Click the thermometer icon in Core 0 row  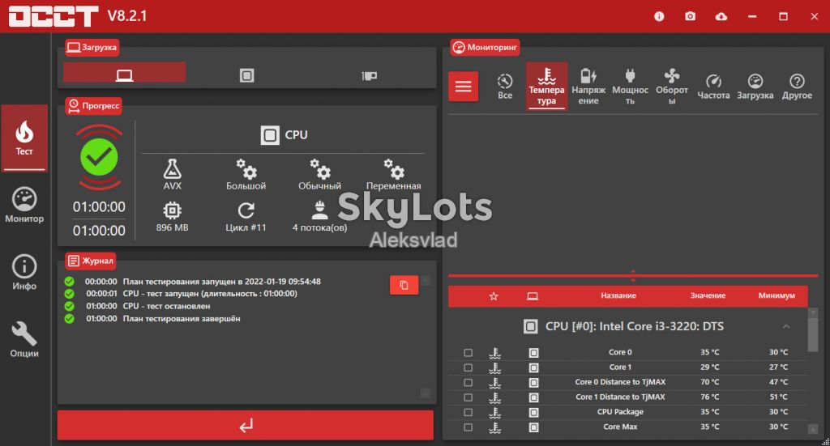pos(495,352)
